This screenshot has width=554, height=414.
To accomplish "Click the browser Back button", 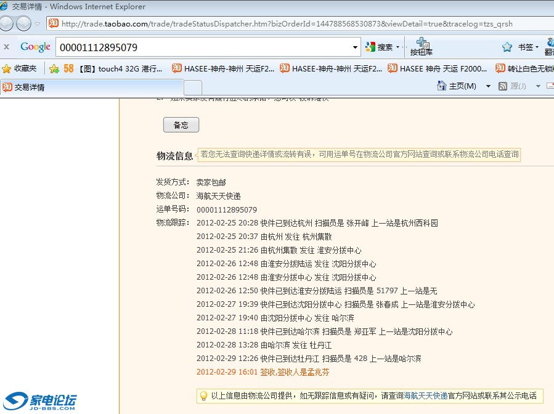I will point(6,24).
